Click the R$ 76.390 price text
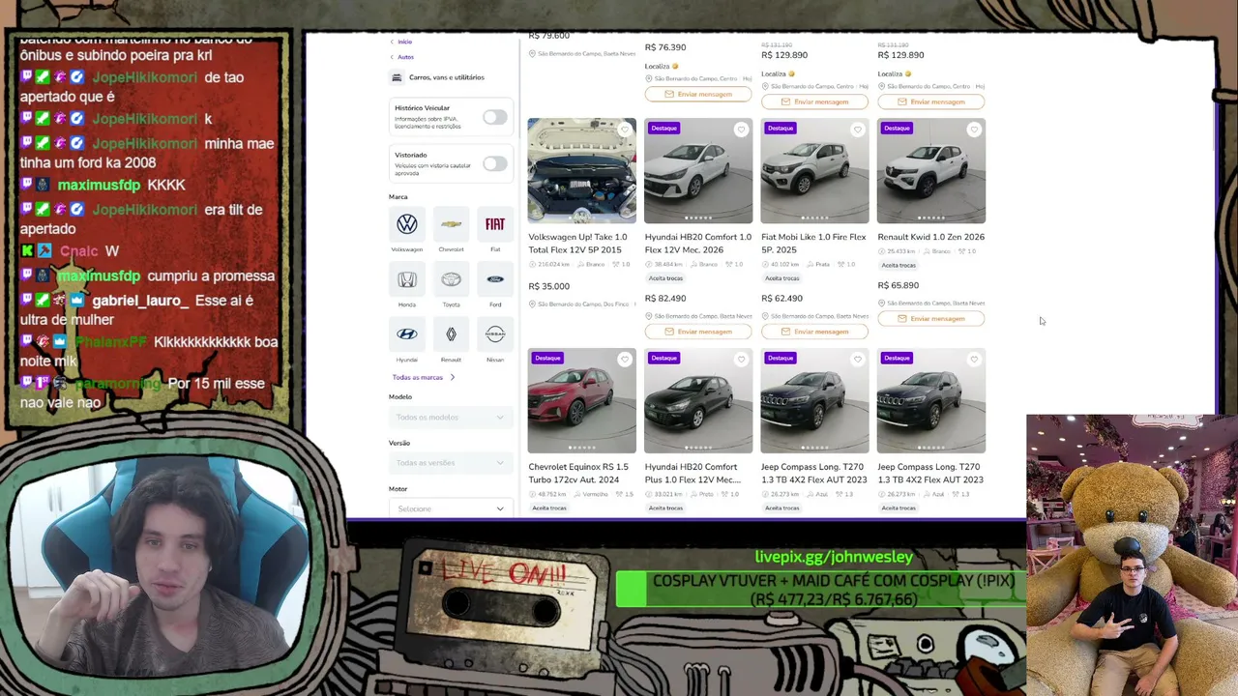The image size is (1238, 696). tap(665, 47)
